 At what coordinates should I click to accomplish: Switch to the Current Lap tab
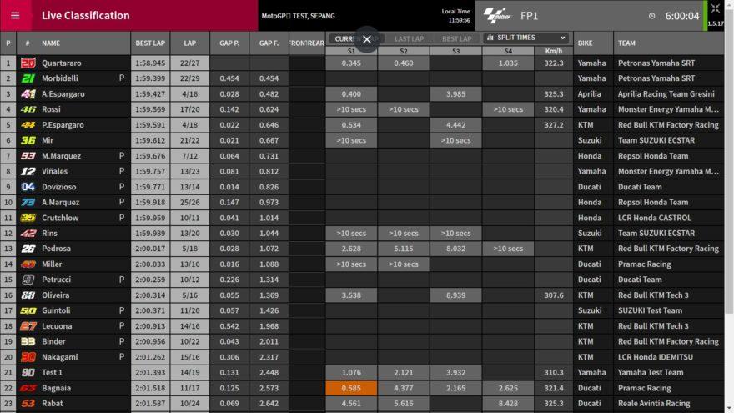coord(355,39)
